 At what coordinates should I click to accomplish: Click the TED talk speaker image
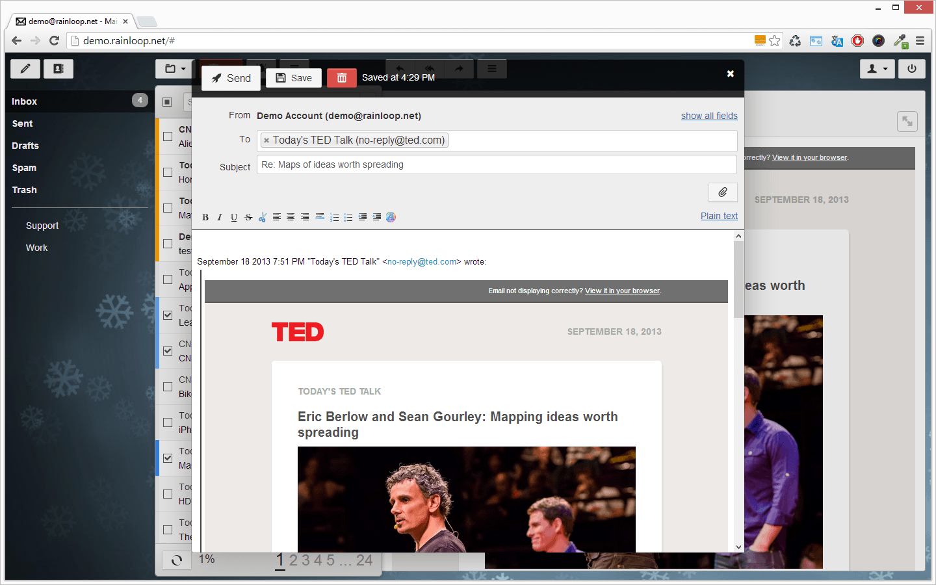[x=467, y=499]
